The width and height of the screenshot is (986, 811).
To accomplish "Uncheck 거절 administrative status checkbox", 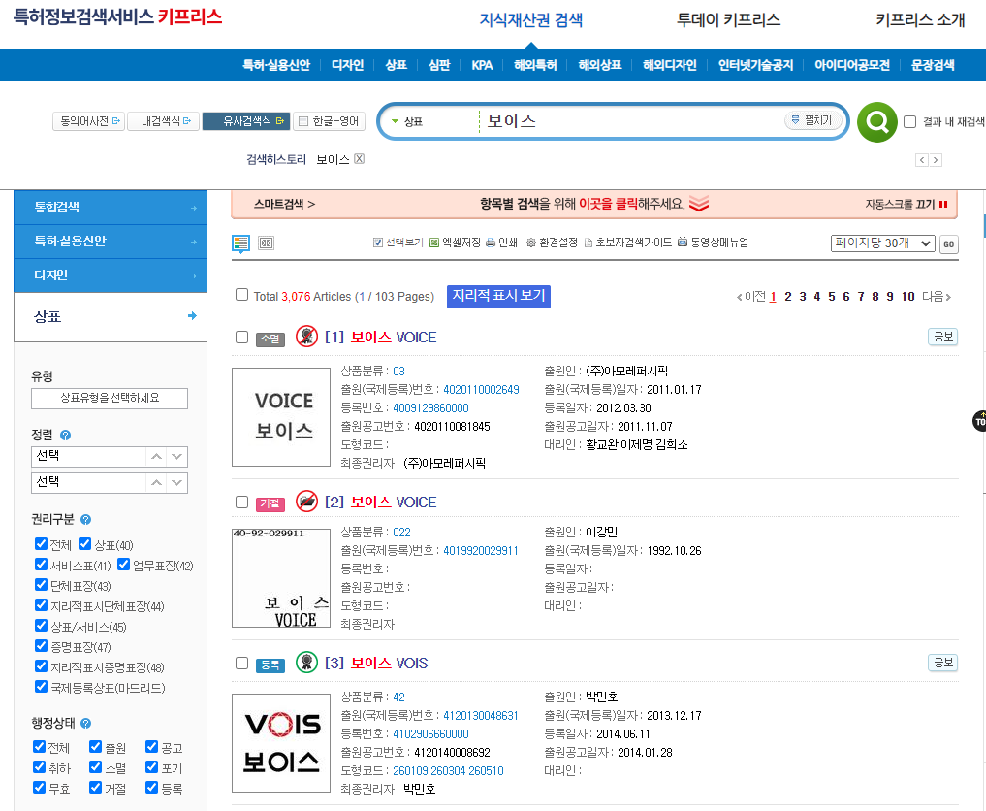I will point(96,787).
